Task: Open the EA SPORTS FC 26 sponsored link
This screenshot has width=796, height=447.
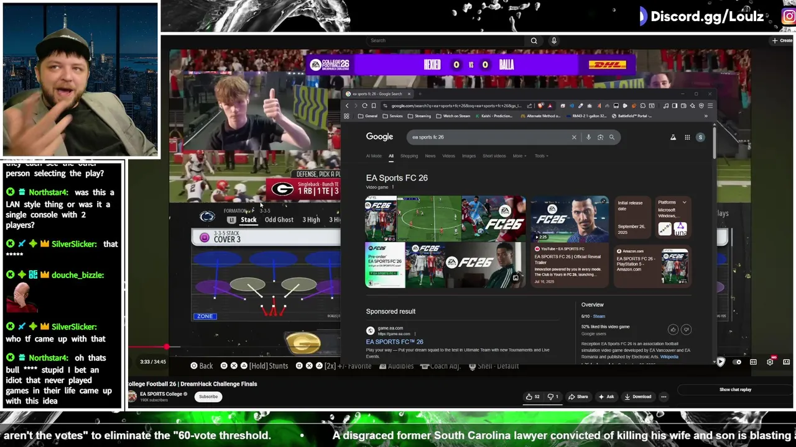Action: click(x=395, y=341)
